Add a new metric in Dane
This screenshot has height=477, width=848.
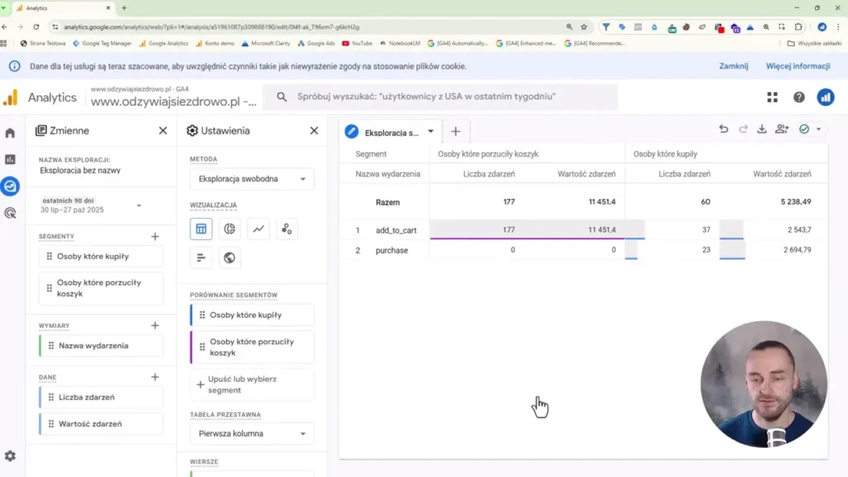click(155, 377)
